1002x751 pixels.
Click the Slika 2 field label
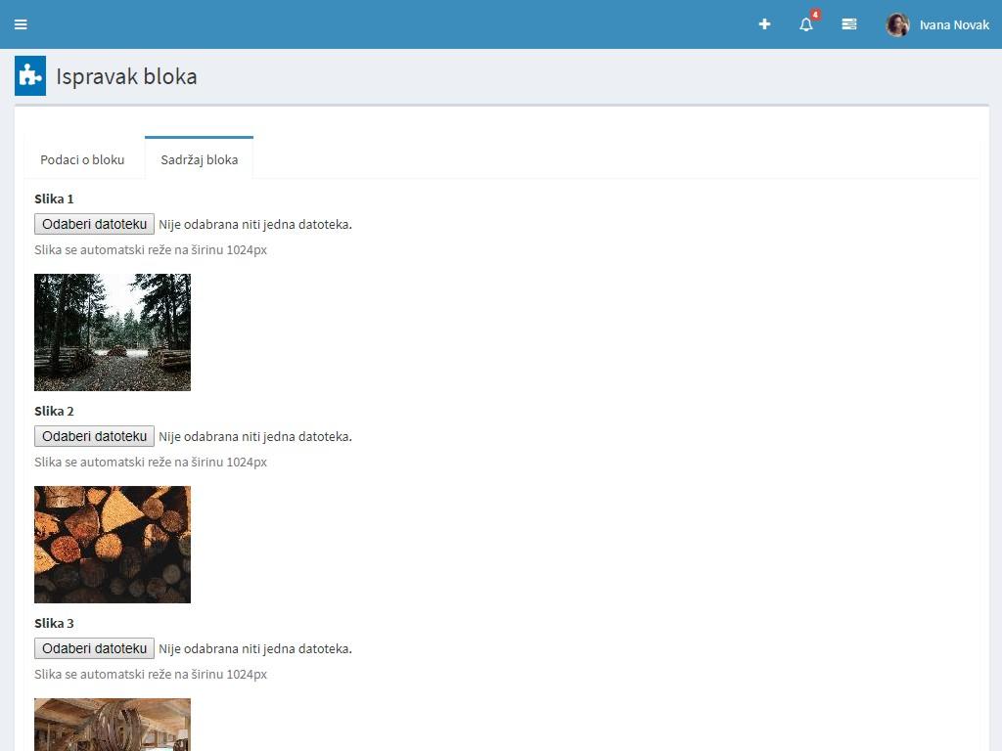54,411
